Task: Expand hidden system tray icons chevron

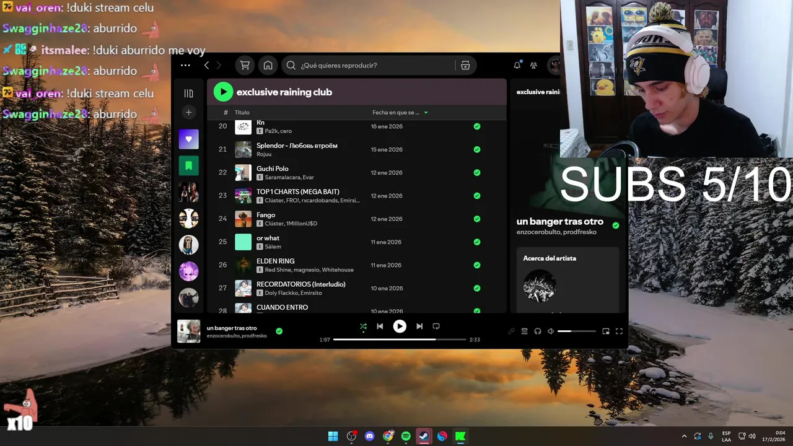Action: pos(684,436)
